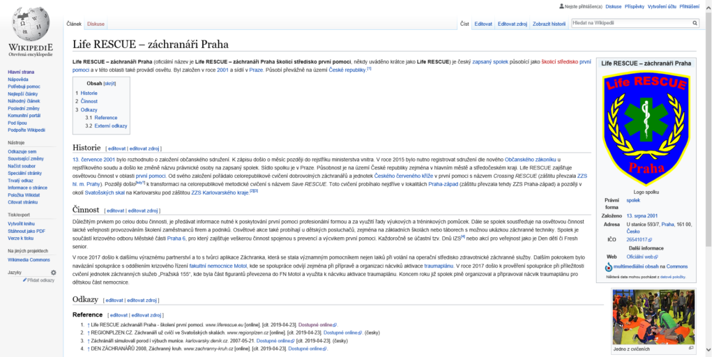Image resolution: width=714 pixels, height=357 pixels.
Task: Jump back via reference 1 up arrow
Action: pyautogui.click(x=89, y=325)
